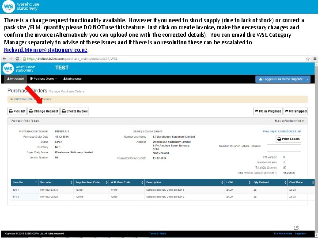Image resolution: width=318 pixels, height=239 pixels.
Task: Sort table by Barcode column
Action: pos(56,182)
